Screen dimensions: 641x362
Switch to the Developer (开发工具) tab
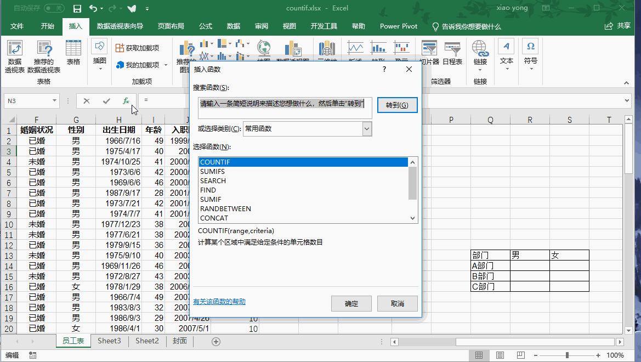tap(324, 26)
